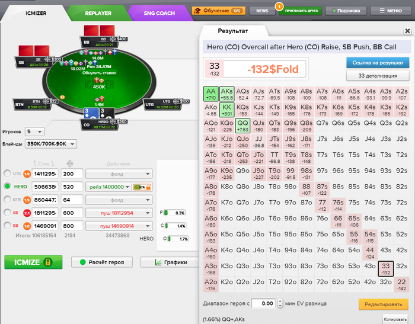Image resolution: width=415 pixels, height=324 pixels.
Task: Select the AKo hand cell
Action: (211, 110)
